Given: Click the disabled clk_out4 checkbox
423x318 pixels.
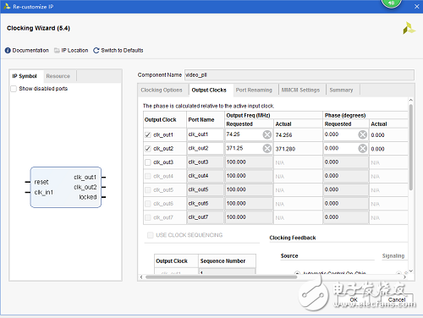Looking at the screenshot, I should 148,176.
